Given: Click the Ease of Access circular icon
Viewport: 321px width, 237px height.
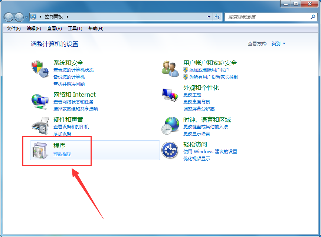Looking at the screenshot, I should coord(170,150).
